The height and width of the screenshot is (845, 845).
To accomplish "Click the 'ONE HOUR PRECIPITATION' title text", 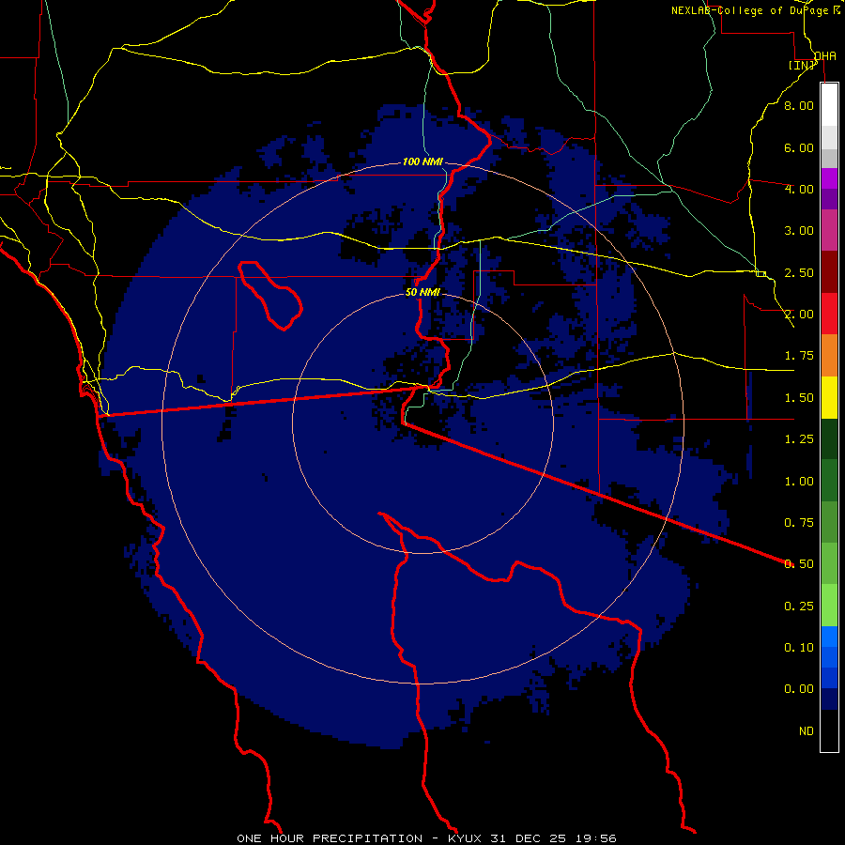I will coord(330,838).
